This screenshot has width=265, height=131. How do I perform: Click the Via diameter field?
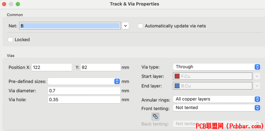coord(84,91)
